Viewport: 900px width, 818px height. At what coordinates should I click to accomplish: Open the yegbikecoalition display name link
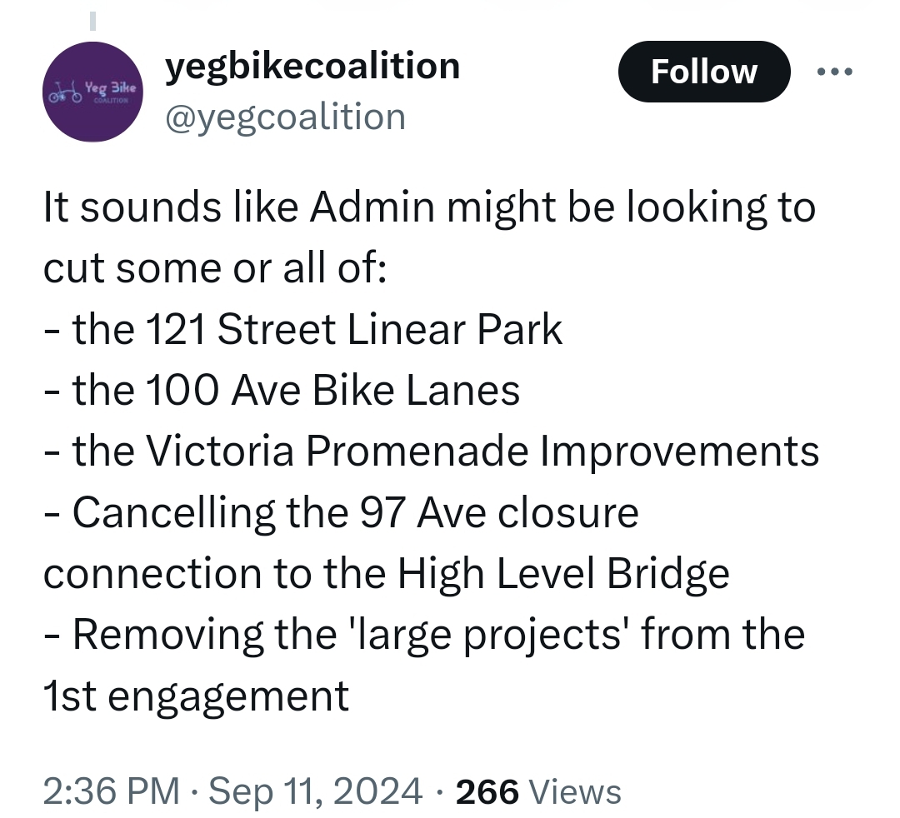(x=312, y=66)
